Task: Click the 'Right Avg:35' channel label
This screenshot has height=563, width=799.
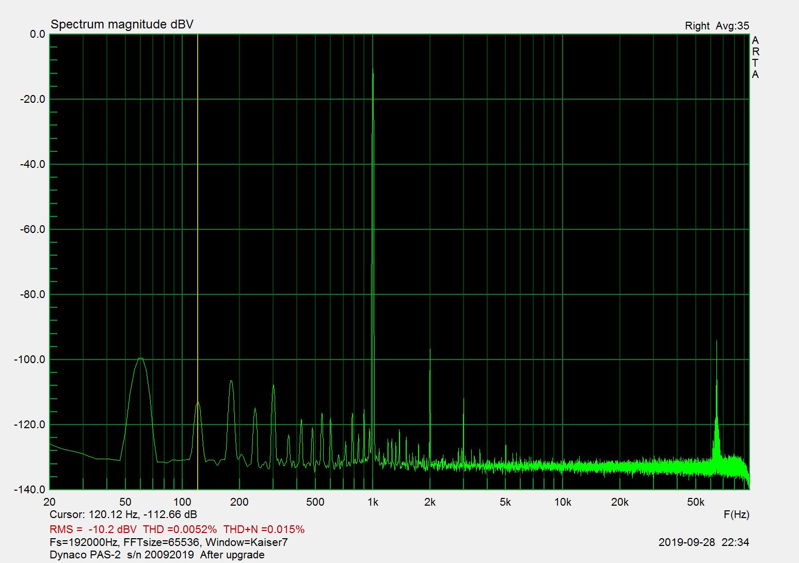Action: pyautogui.click(x=717, y=26)
